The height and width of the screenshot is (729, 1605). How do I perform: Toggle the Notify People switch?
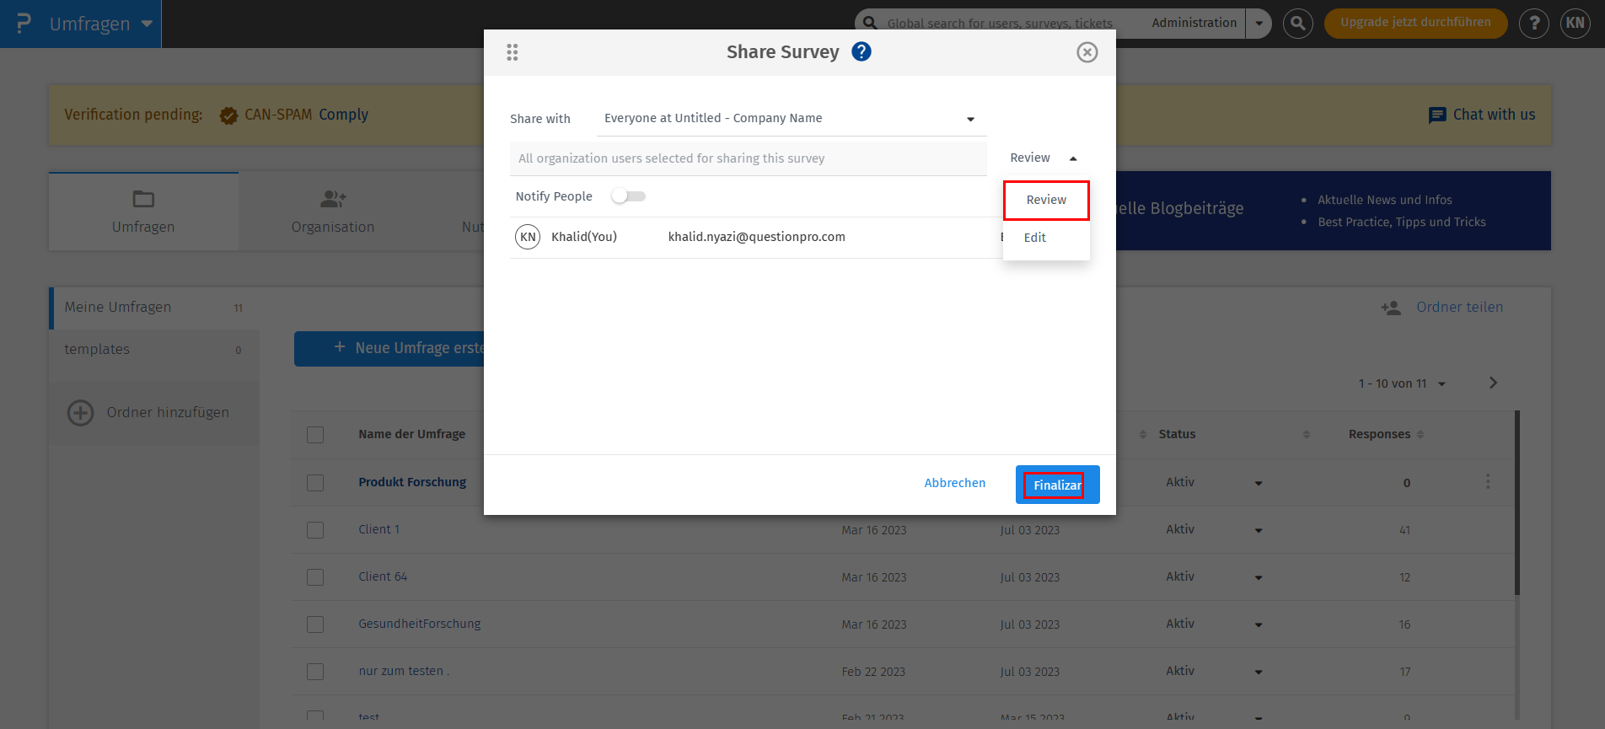coord(628,196)
